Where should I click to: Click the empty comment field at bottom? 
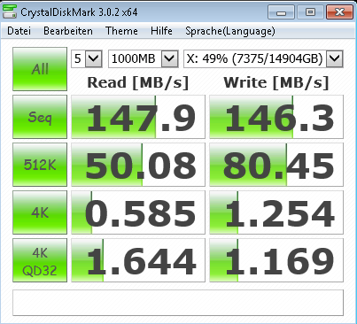178,303
